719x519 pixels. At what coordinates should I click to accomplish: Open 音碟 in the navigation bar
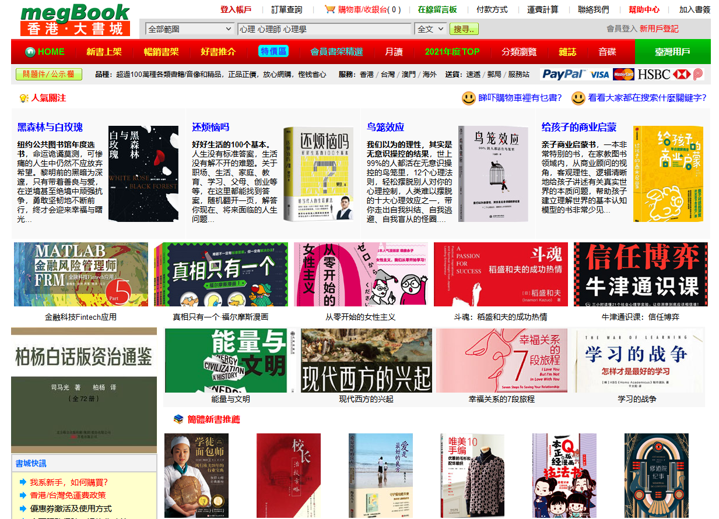coord(607,52)
